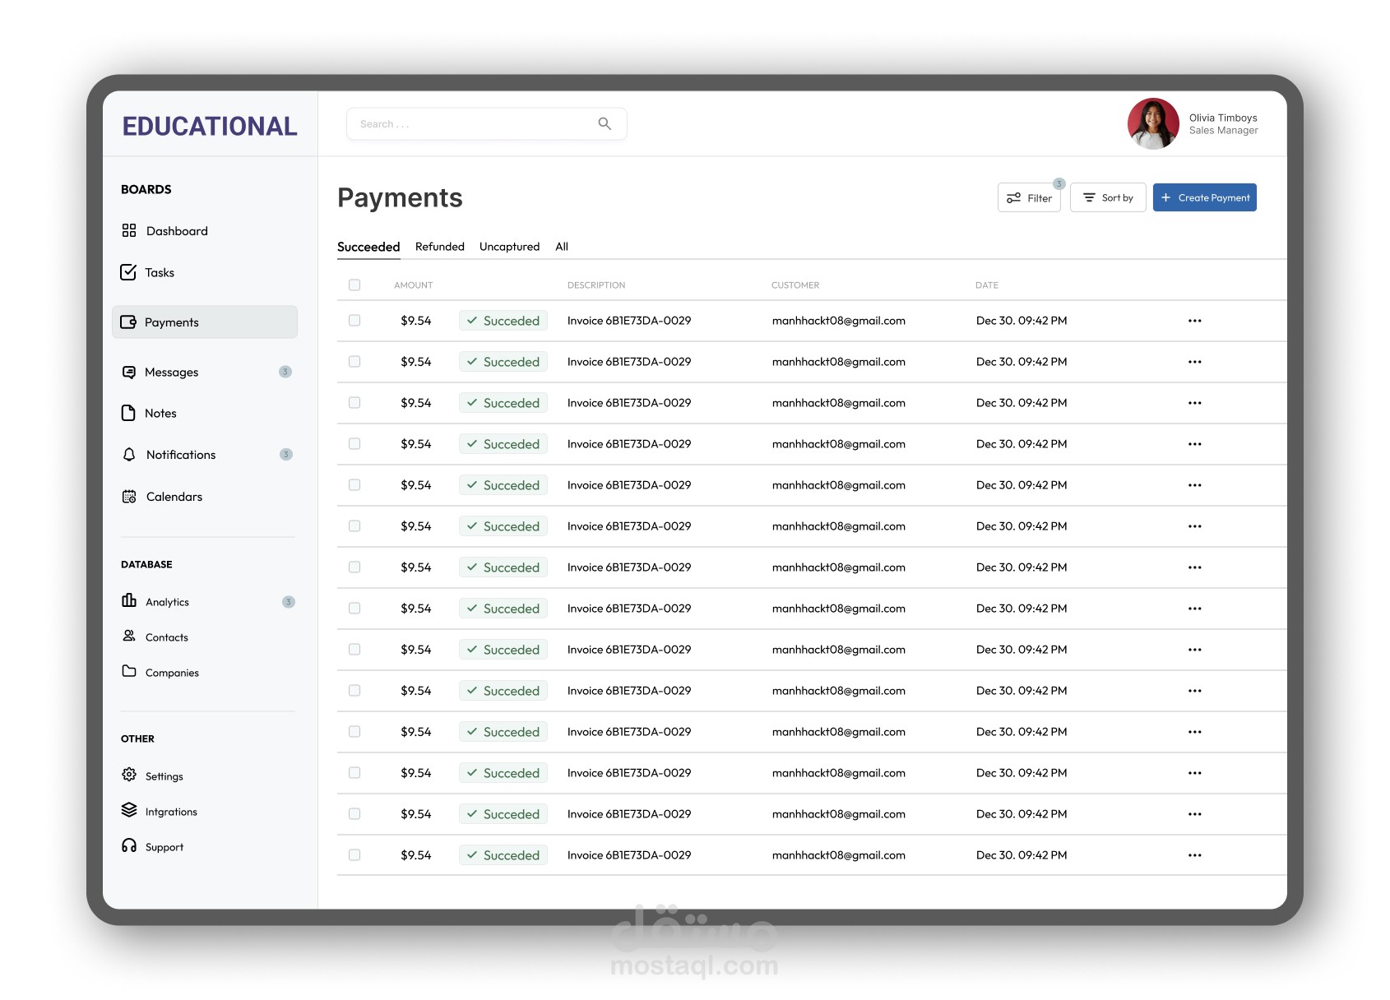This screenshot has width=1390, height=1000.
Task: Click the Settings gear icon
Action: [129, 775]
